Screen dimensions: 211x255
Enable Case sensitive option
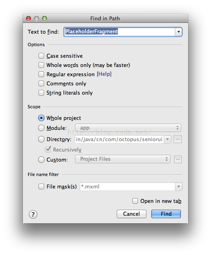click(41, 56)
